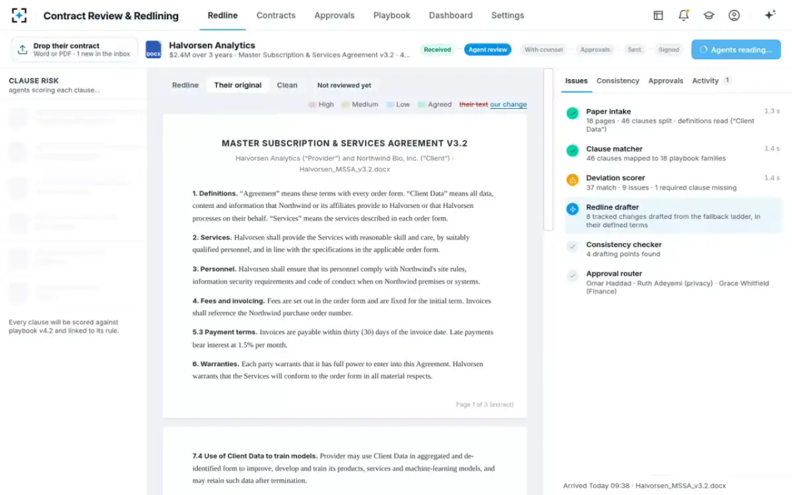
Task: Click the With counsel stage pill
Action: click(543, 49)
